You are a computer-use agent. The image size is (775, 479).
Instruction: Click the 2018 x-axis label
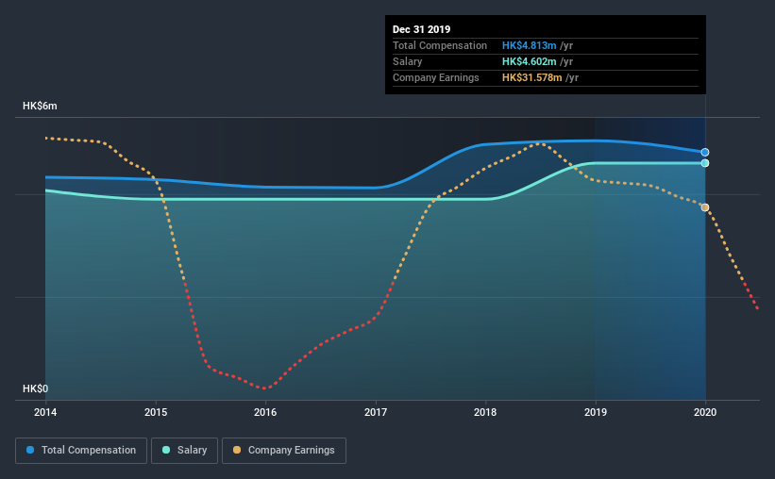click(x=485, y=412)
